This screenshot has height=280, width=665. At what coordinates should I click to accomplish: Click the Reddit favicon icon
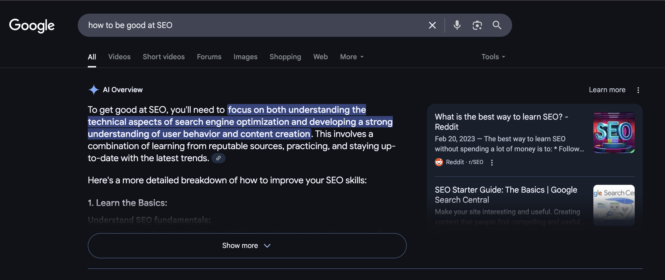pyautogui.click(x=439, y=162)
